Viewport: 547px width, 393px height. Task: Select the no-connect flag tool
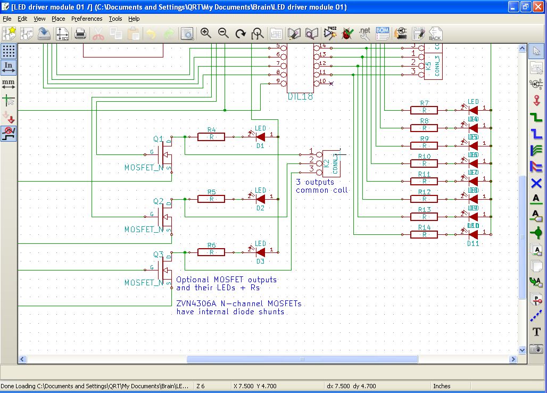[536, 183]
